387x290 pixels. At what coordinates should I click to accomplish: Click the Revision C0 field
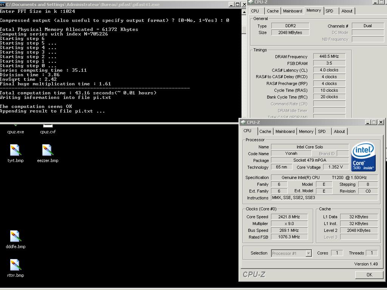click(x=368, y=191)
